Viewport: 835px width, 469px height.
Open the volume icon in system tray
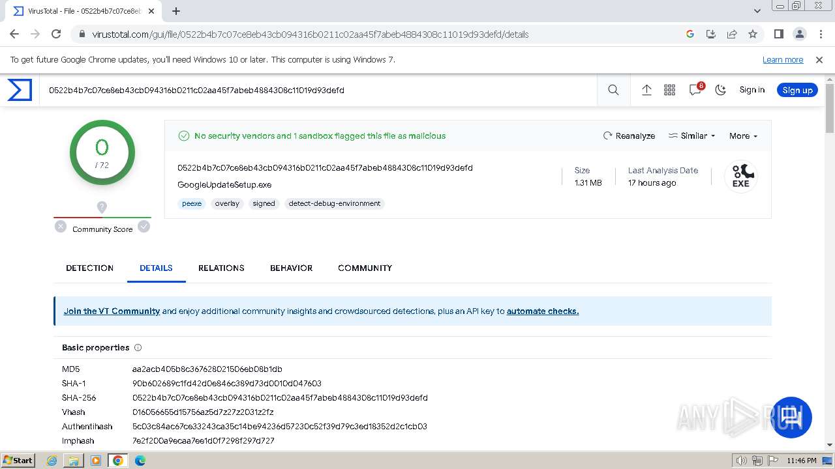pos(742,461)
